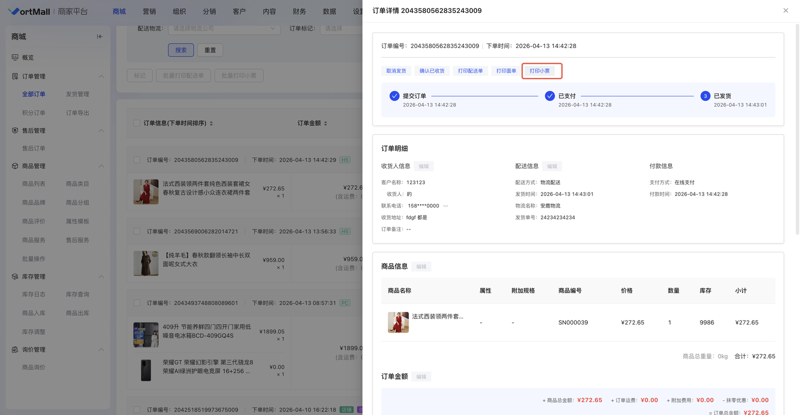Select order 2043569006282014721 checkbox

pyautogui.click(x=136, y=231)
